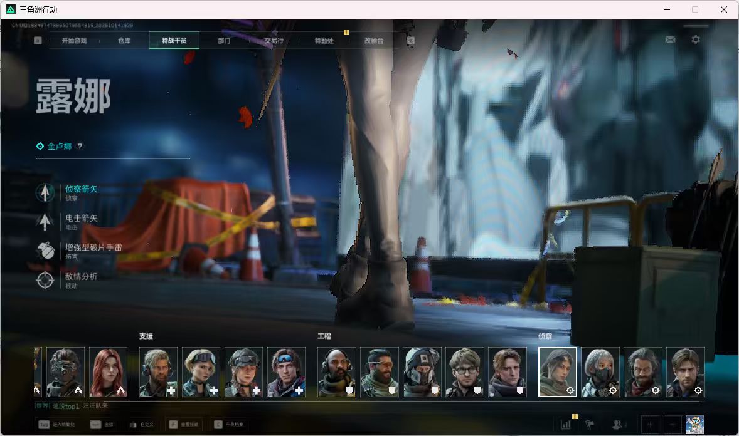Click the flag icon in the bottom bar

590,425
